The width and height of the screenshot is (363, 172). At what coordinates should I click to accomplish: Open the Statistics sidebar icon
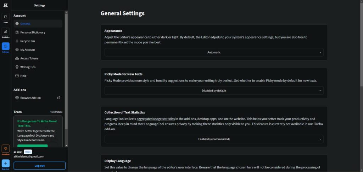tap(6, 31)
